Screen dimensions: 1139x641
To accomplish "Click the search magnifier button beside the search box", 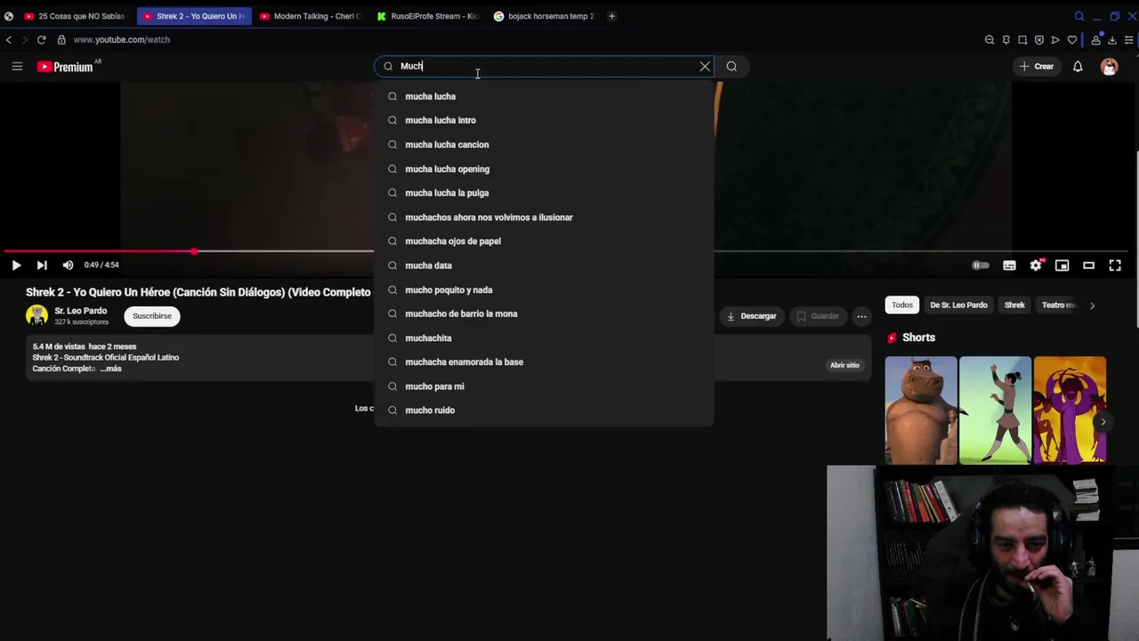I will (x=731, y=66).
